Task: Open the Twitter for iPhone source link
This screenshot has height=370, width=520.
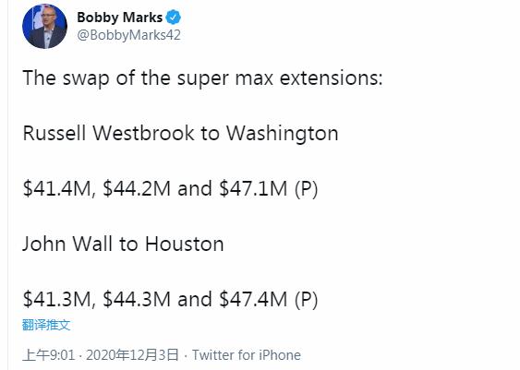Action: click(x=247, y=355)
